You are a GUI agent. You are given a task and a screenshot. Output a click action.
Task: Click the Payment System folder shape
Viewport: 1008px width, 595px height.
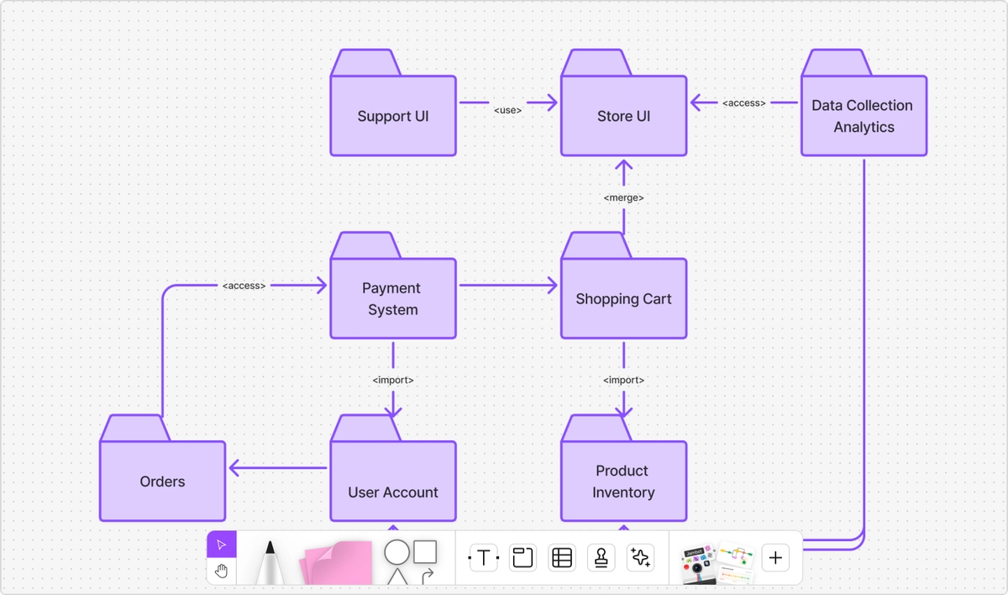pos(392,298)
